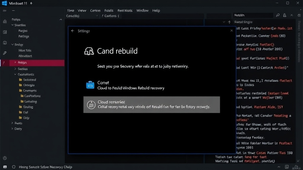The height and width of the screenshot is (170, 303).
Task: Click the Letholing folder icon
Action: (x=22, y=102)
